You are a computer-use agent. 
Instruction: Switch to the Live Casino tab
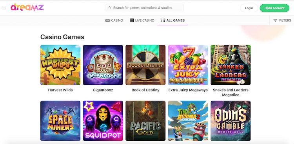pos(142,20)
